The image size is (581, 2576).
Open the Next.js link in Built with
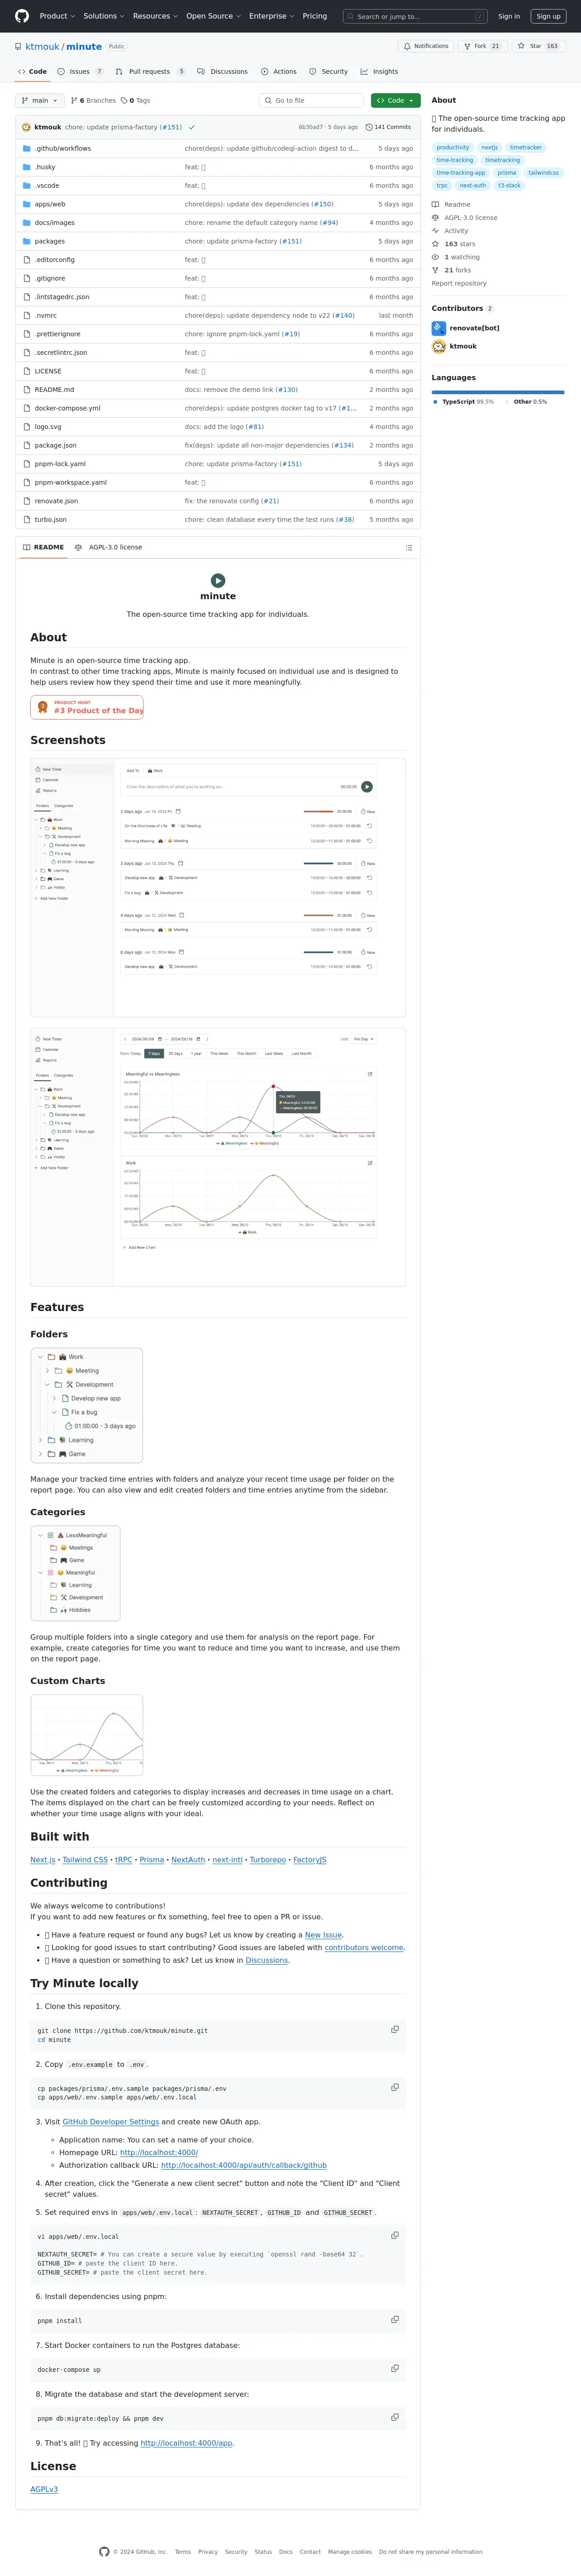click(43, 1860)
